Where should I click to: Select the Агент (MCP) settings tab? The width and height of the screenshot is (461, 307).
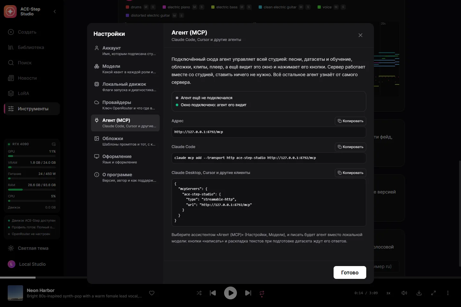(x=125, y=123)
